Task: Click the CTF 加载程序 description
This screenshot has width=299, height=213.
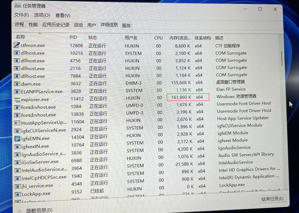Action: (228, 46)
